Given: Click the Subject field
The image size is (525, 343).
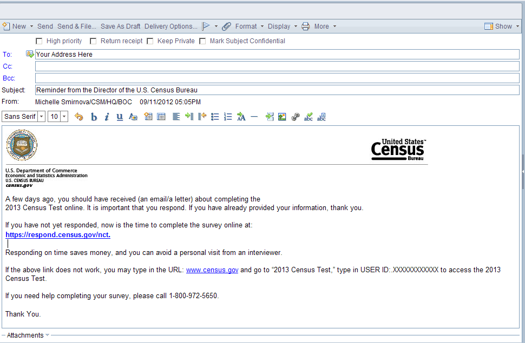Looking at the screenshot, I should point(277,90).
